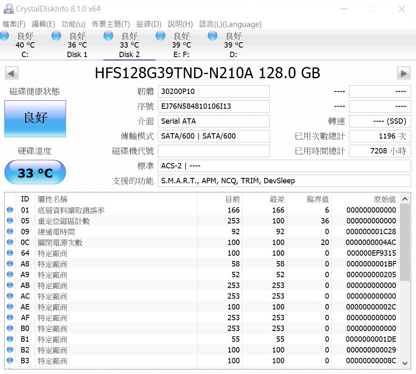Click the 33 °C temperature button
Viewport: 416px width, 374px height.
pos(35,173)
